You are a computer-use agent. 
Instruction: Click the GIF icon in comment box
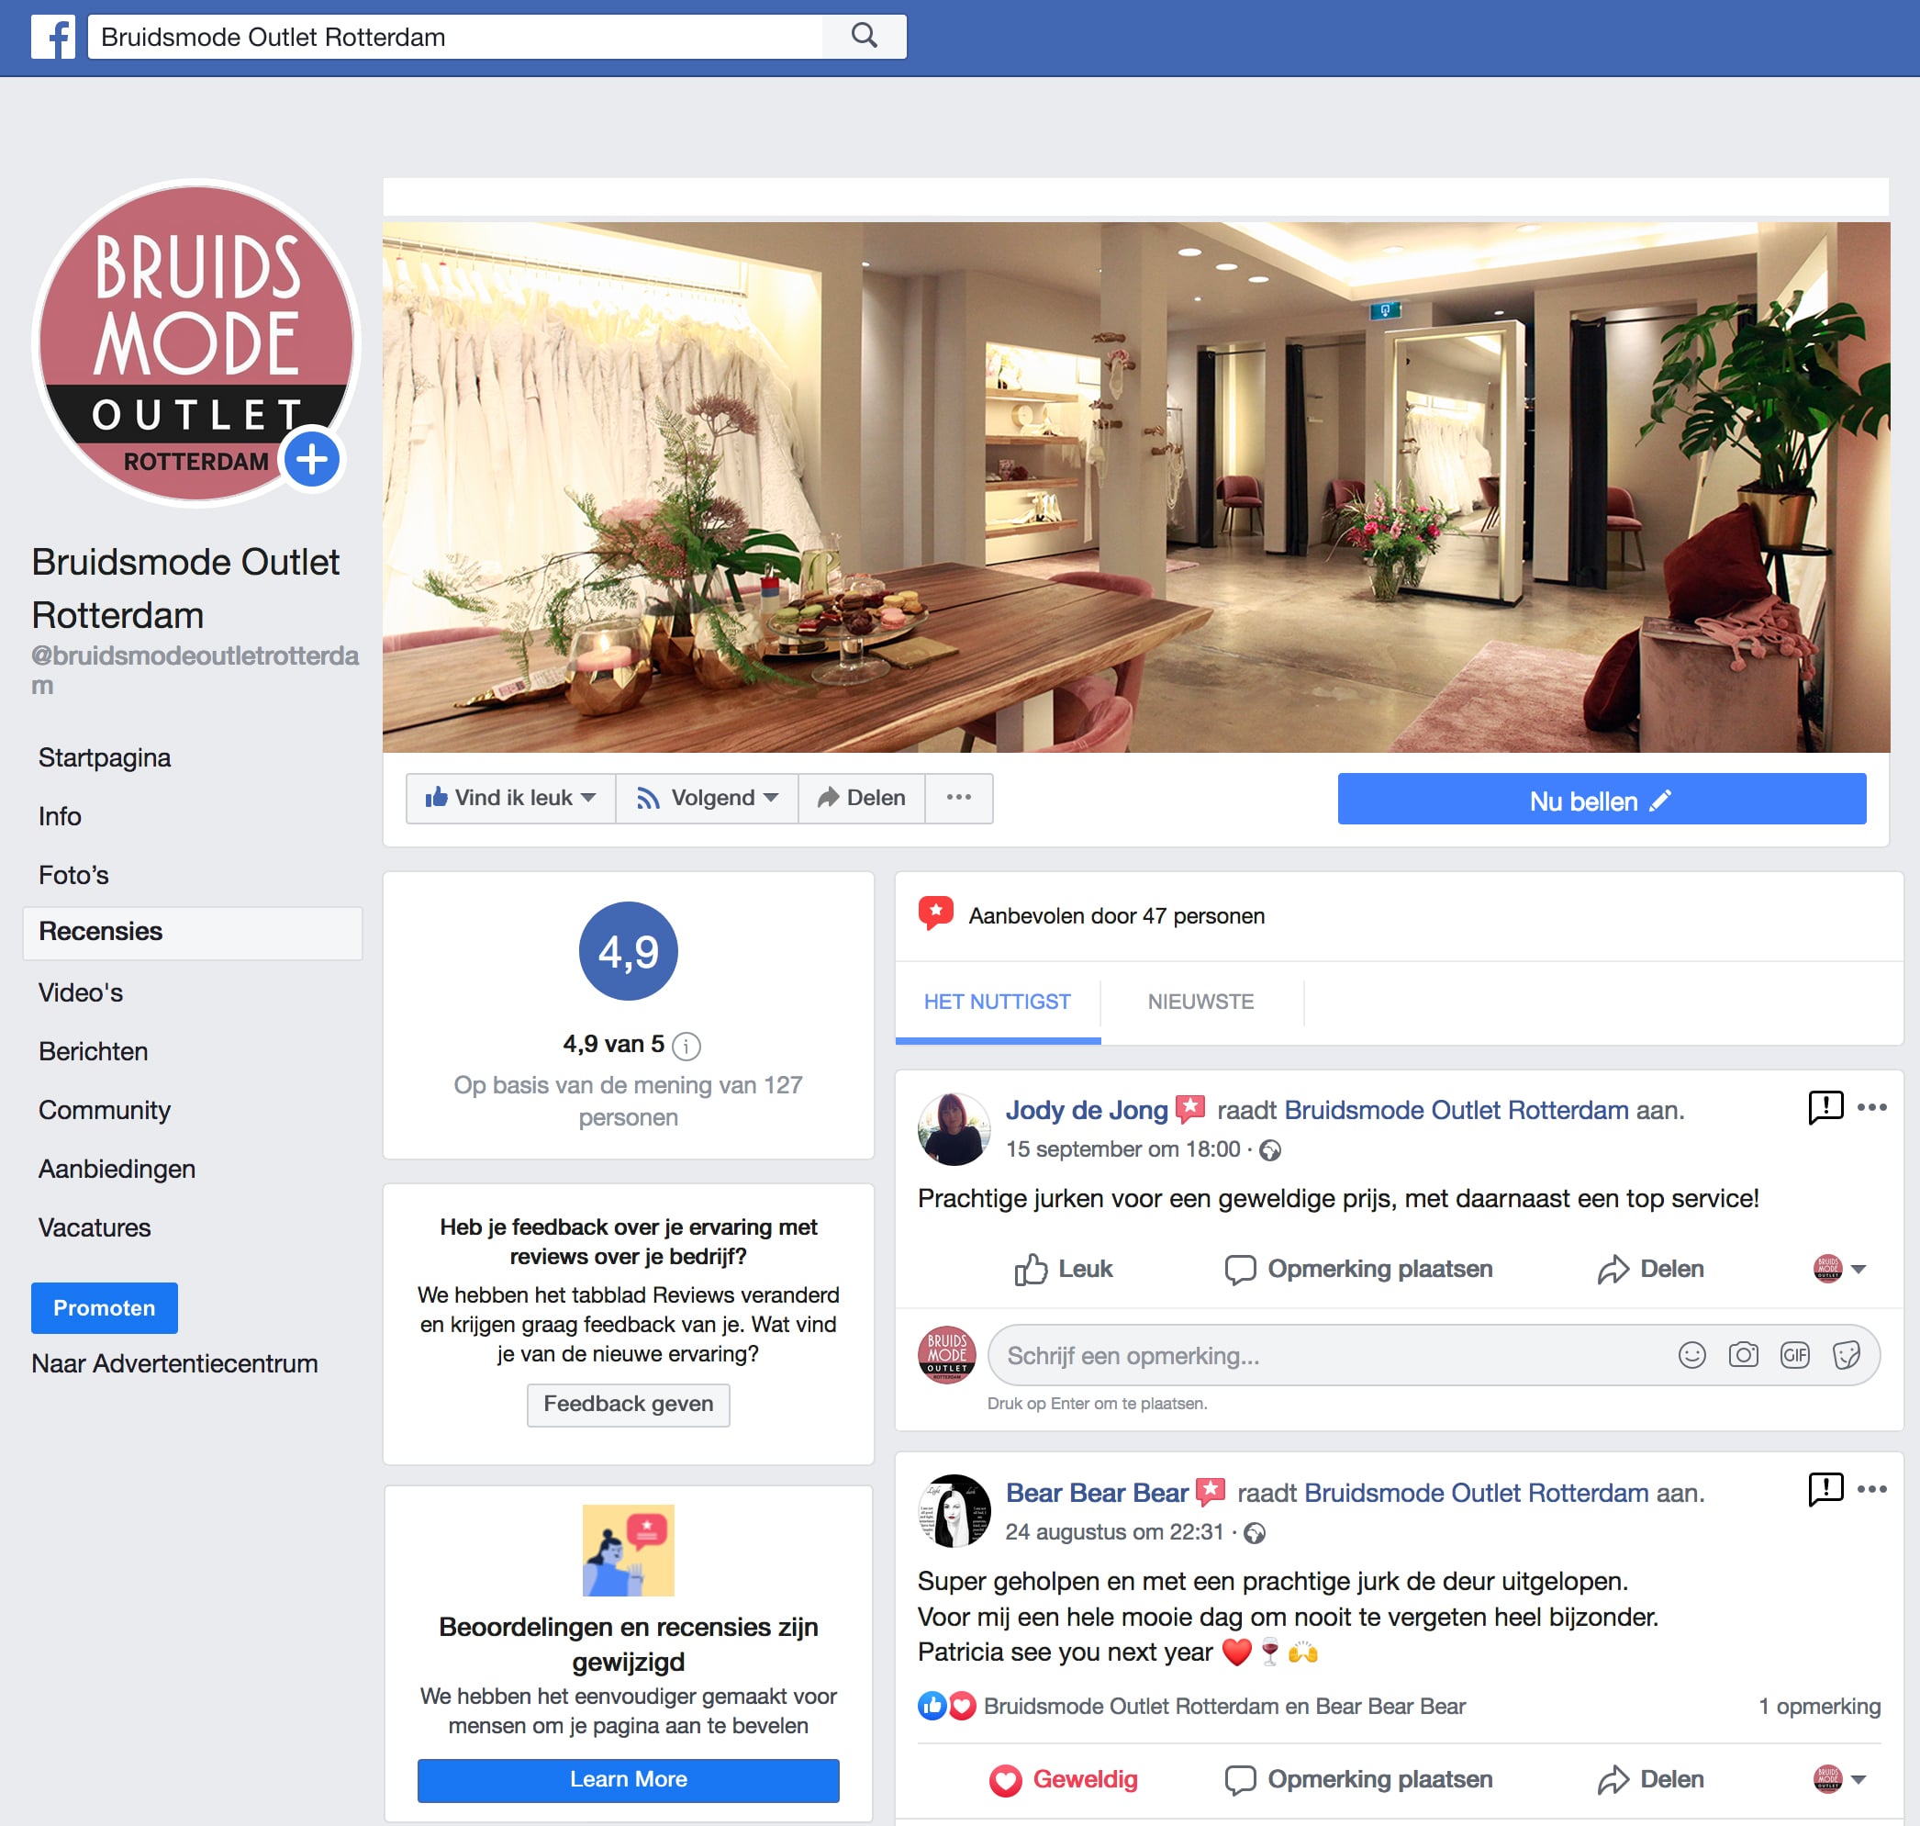point(1794,1355)
